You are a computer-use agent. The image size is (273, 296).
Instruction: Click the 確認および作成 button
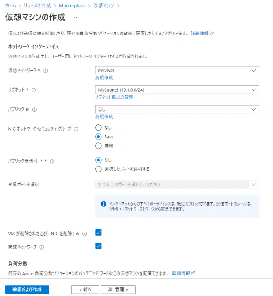click(27, 289)
